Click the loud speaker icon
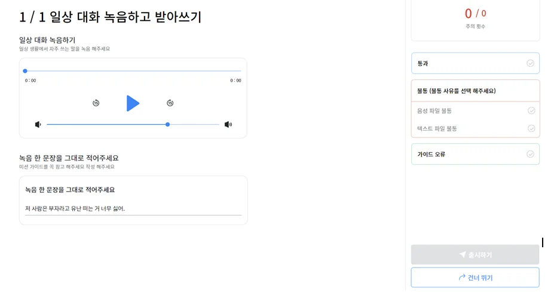The height and width of the screenshot is (292, 560). pyautogui.click(x=228, y=125)
